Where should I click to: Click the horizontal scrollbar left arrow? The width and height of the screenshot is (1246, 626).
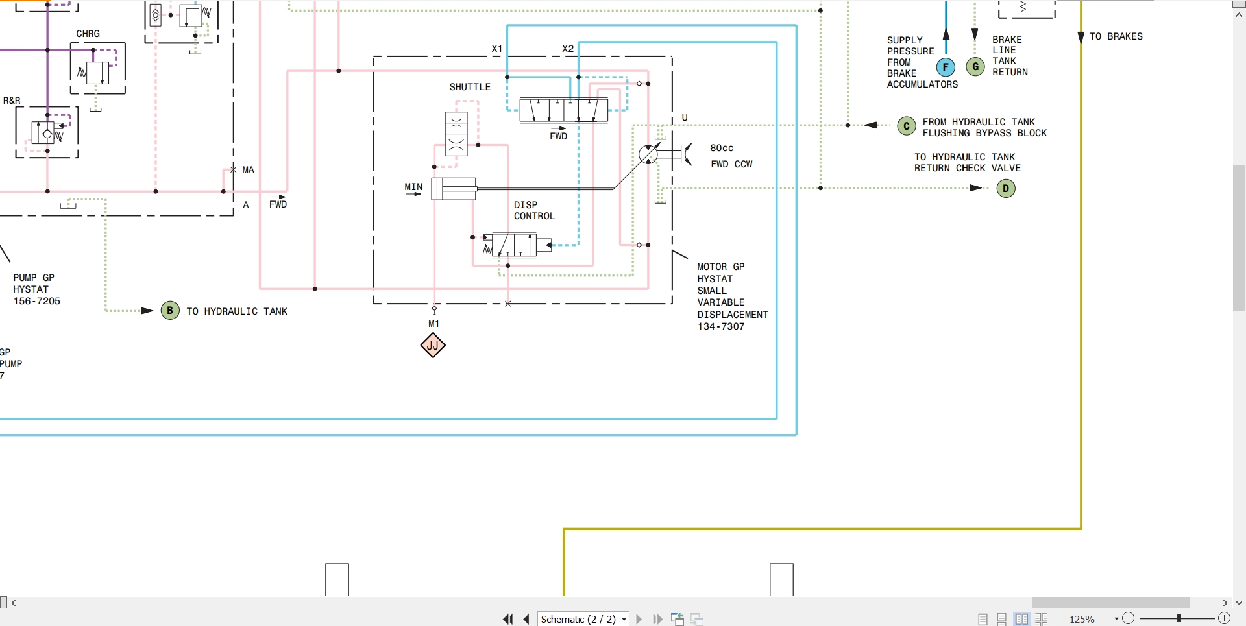point(13,603)
